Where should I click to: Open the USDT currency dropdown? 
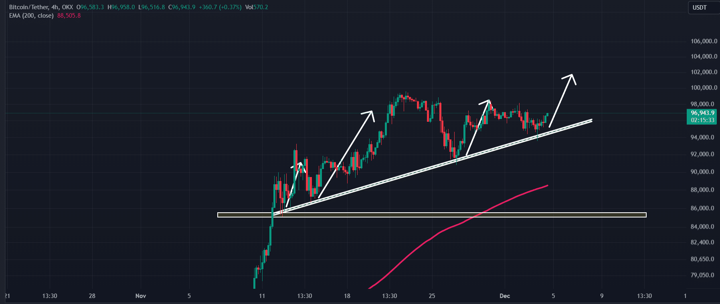pos(704,8)
